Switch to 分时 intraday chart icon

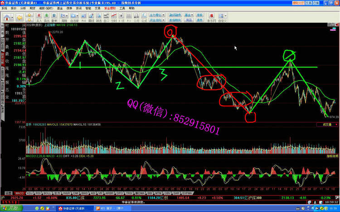pos(113,17)
